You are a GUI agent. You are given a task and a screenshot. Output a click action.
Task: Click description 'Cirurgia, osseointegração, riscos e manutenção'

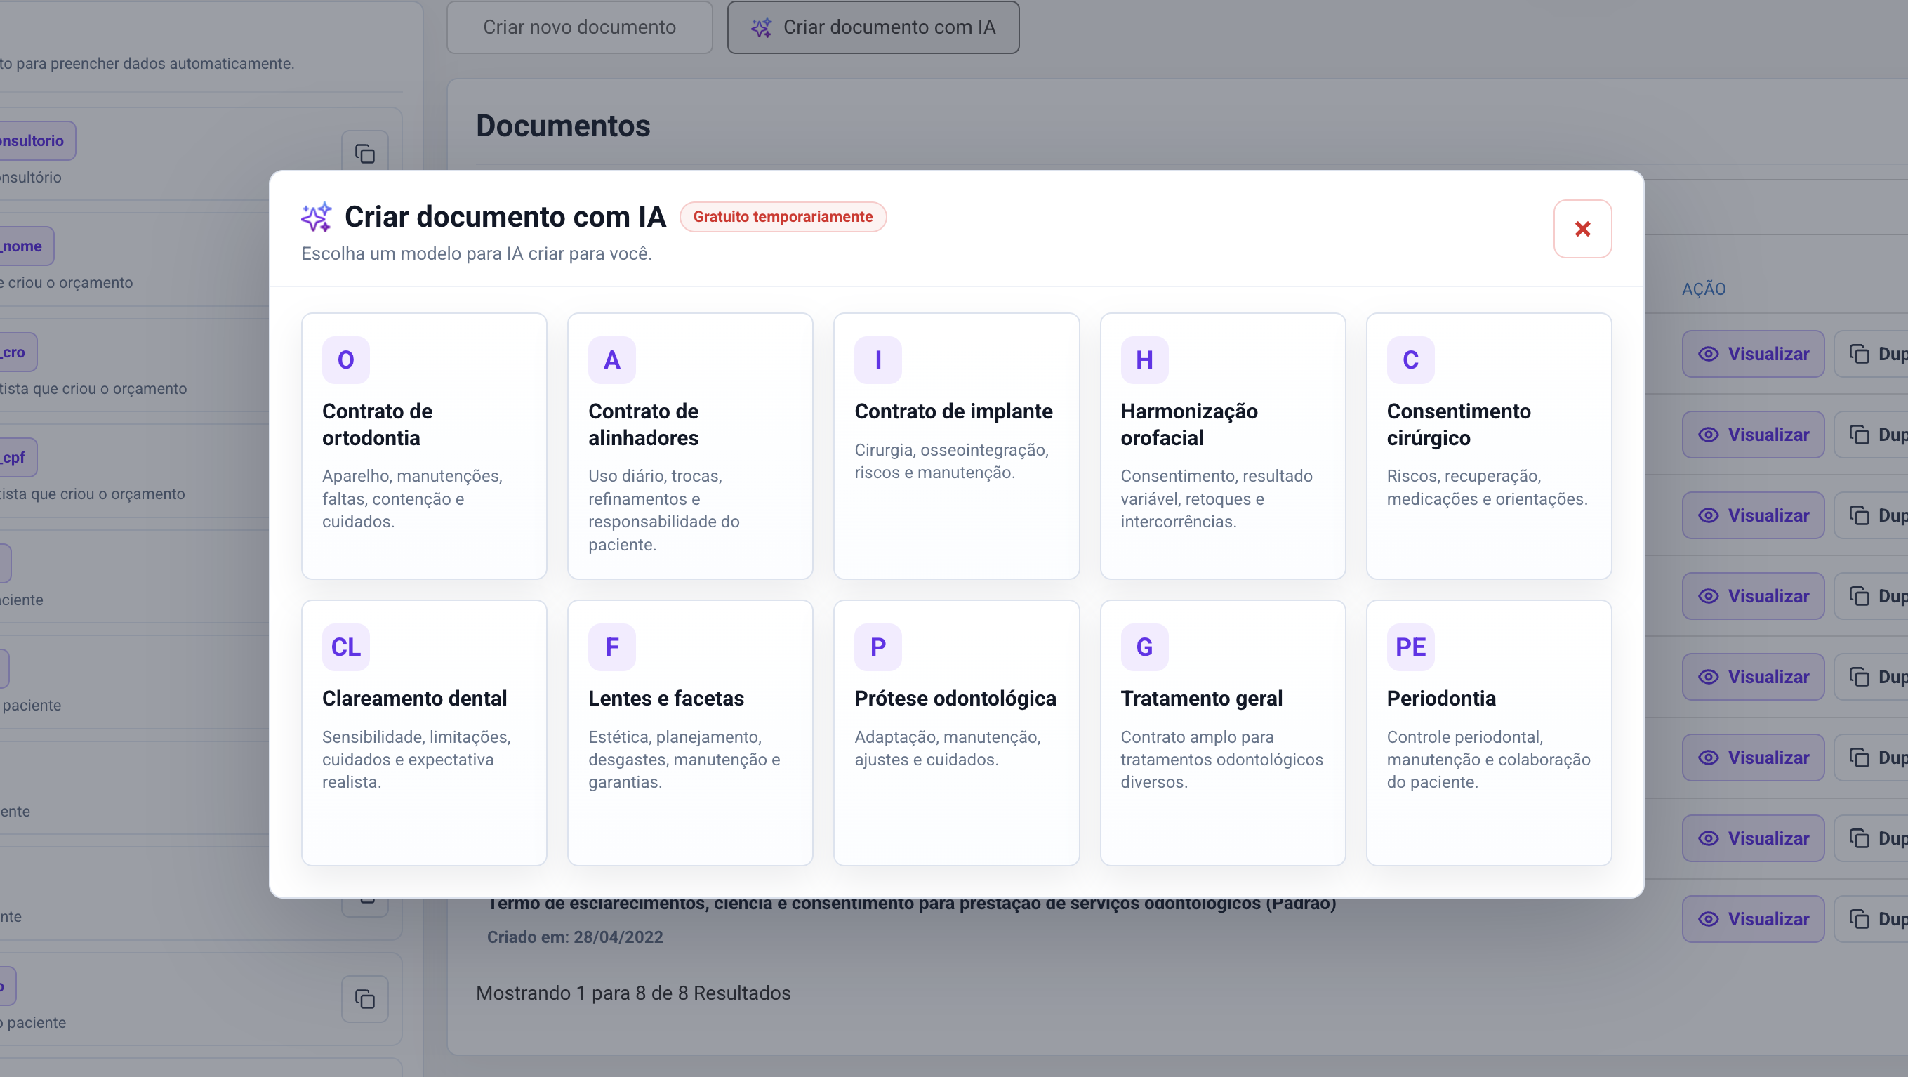click(x=951, y=461)
